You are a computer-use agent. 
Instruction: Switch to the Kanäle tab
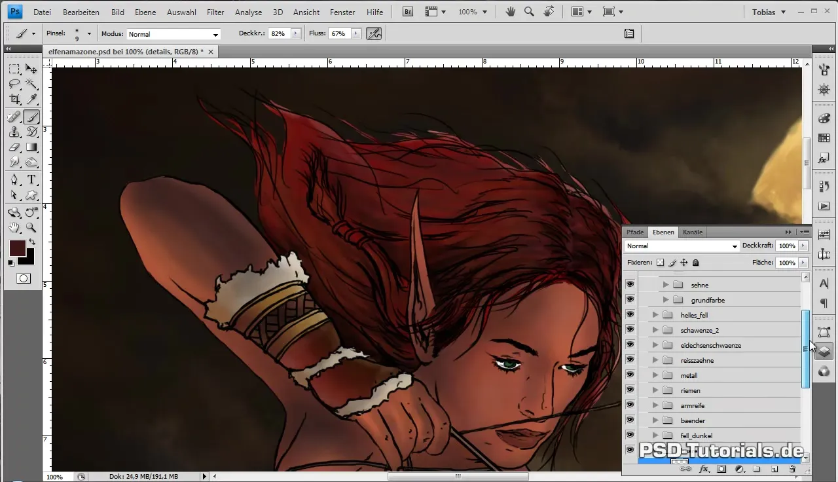693,232
